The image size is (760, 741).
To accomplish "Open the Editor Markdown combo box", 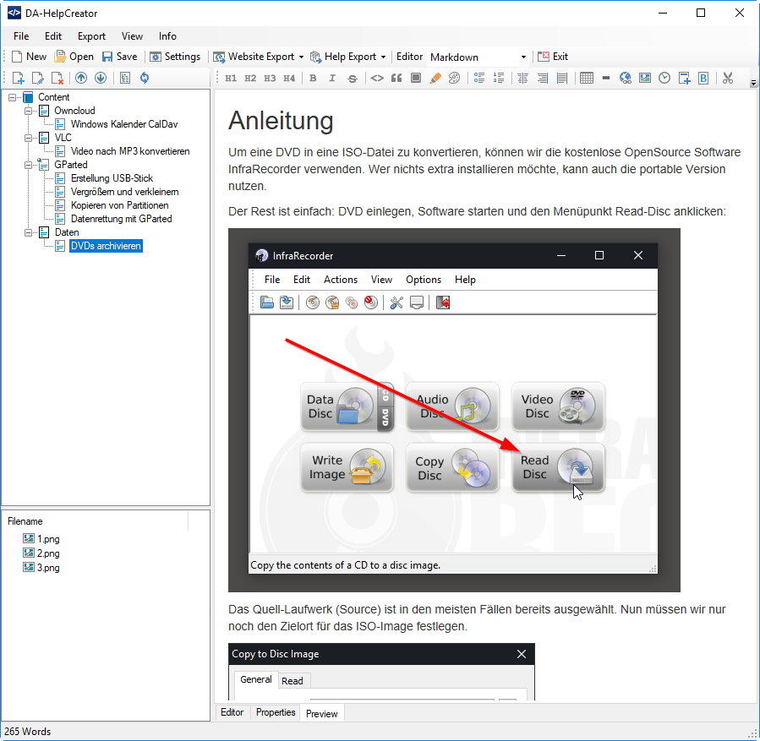I will click(x=478, y=57).
